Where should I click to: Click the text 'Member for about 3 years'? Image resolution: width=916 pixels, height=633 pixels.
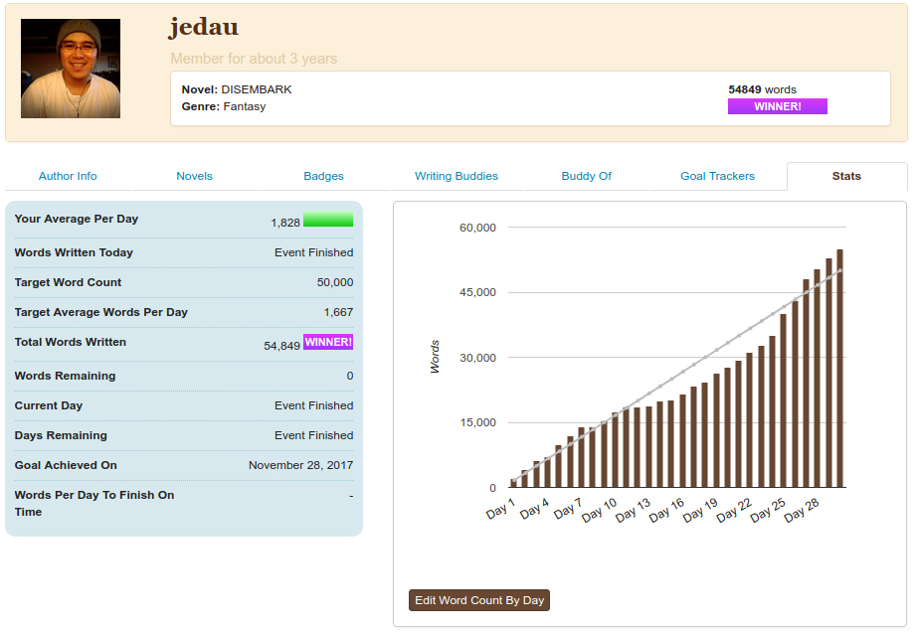point(254,59)
